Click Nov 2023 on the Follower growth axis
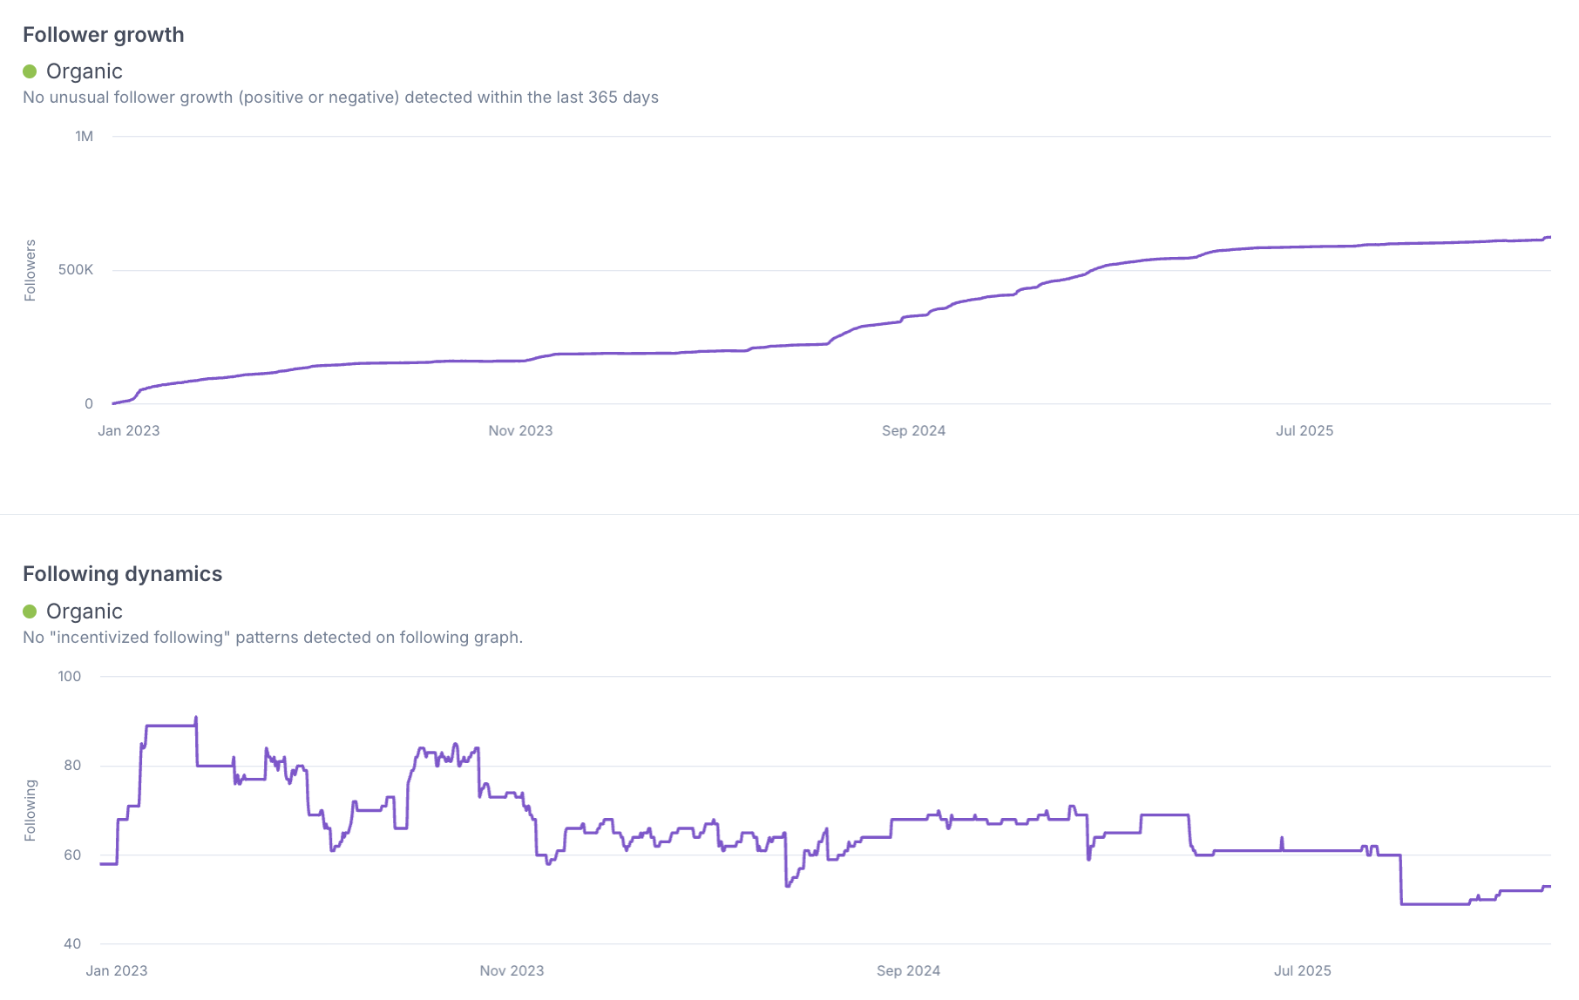 click(520, 430)
